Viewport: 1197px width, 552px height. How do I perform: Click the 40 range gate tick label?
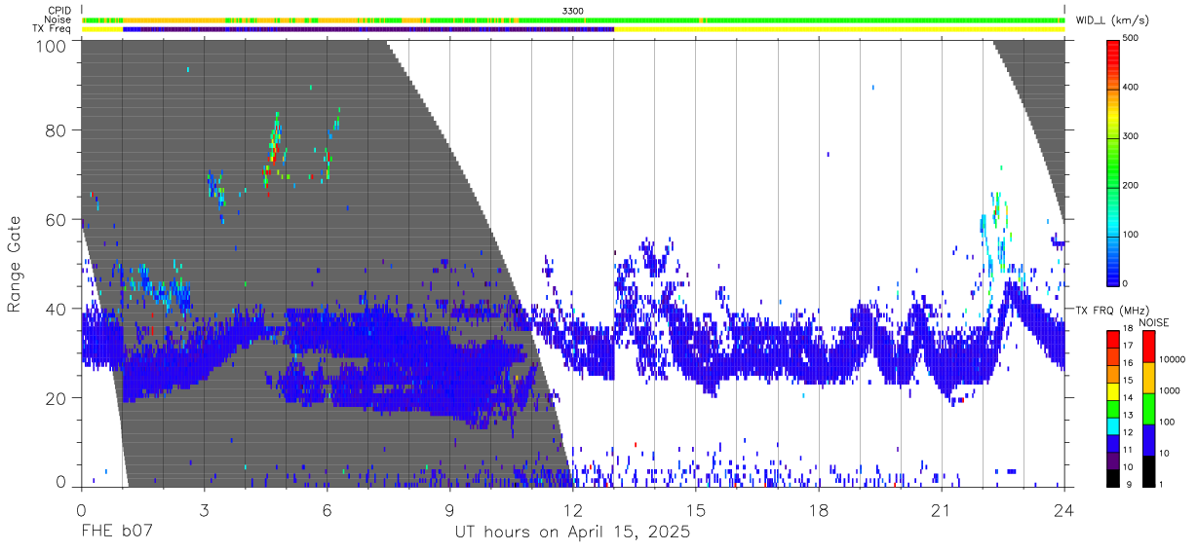[x=56, y=309]
